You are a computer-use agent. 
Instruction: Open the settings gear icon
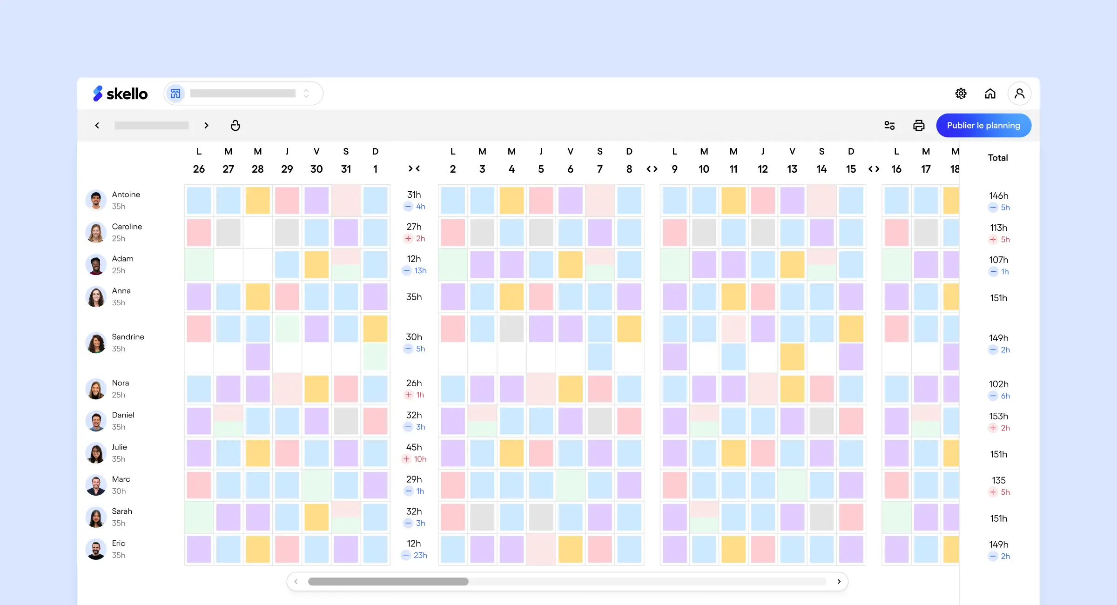(x=961, y=94)
